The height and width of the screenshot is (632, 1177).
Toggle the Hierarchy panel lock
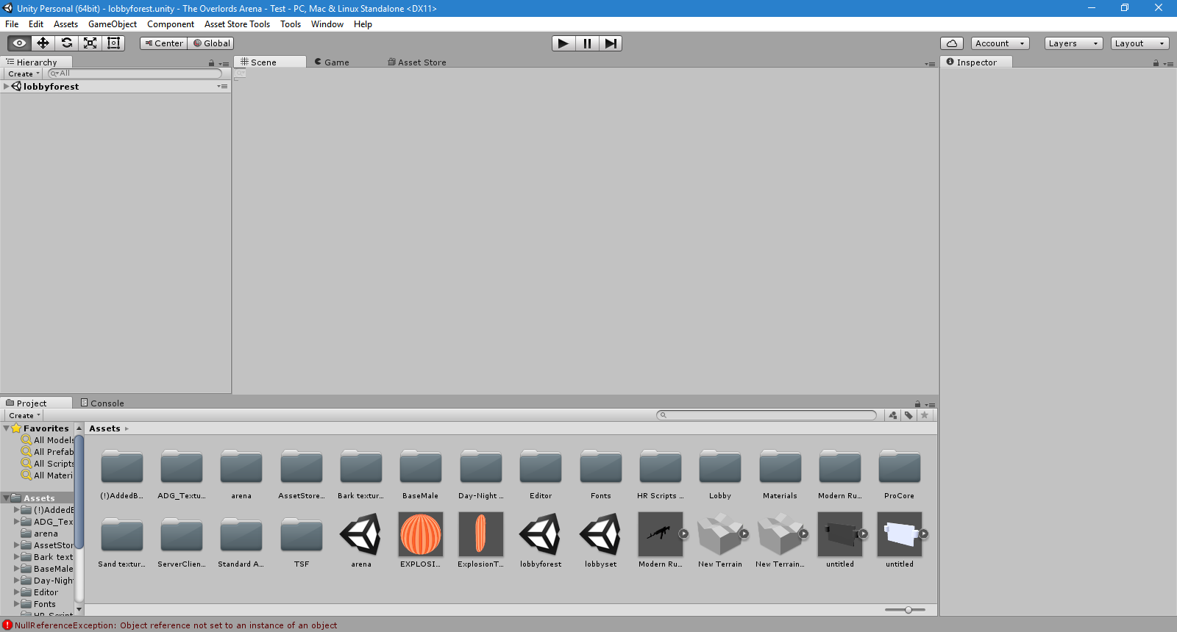click(x=211, y=63)
